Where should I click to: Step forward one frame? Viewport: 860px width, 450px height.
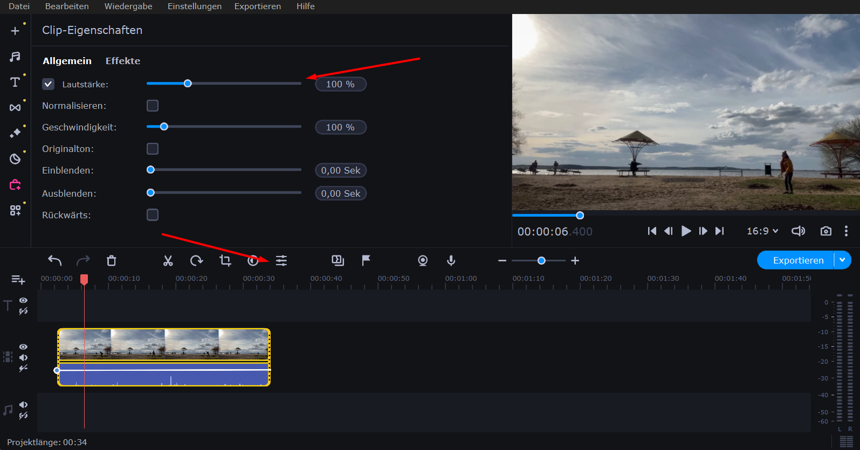click(703, 231)
